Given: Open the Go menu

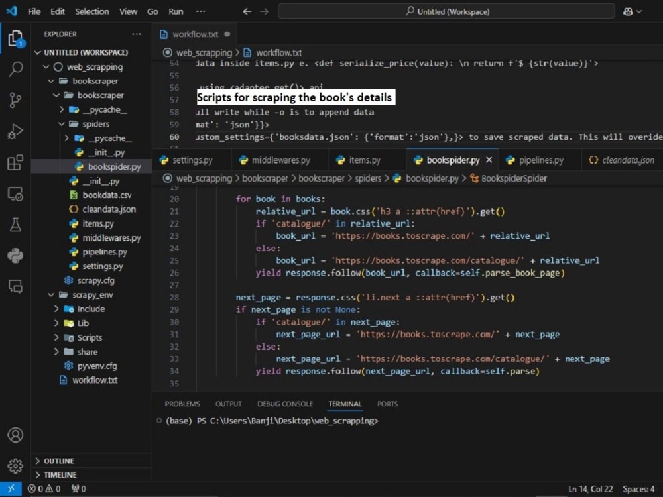Looking at the screenshot, I should tap(152, 11).
